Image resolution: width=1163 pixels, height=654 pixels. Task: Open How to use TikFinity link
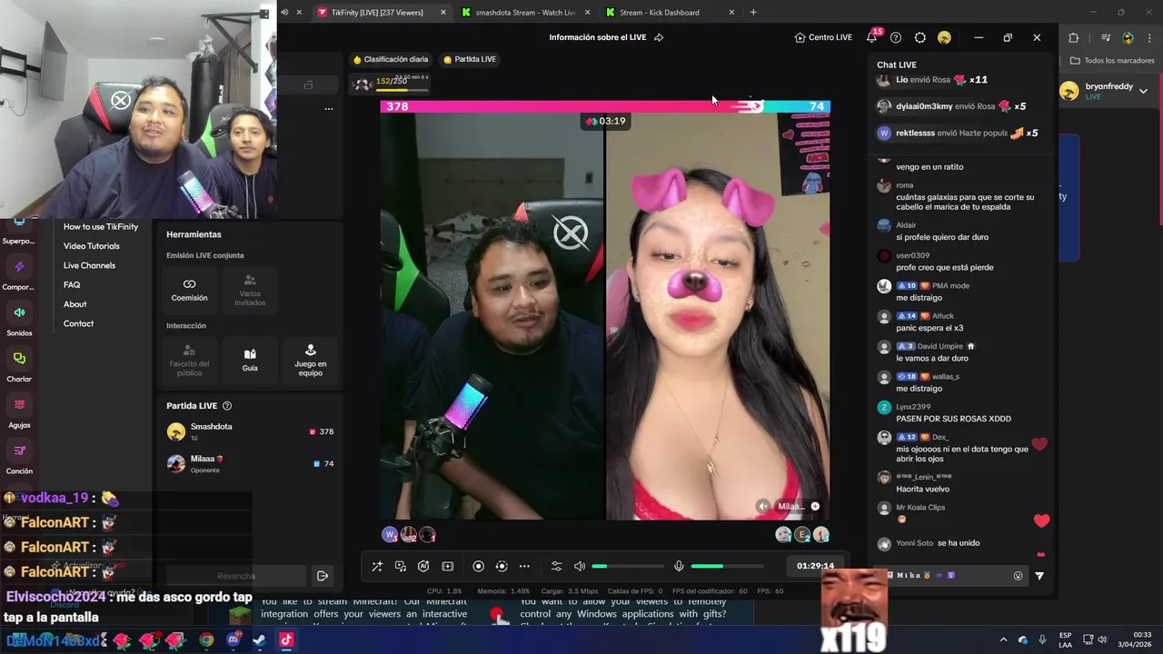101,227
